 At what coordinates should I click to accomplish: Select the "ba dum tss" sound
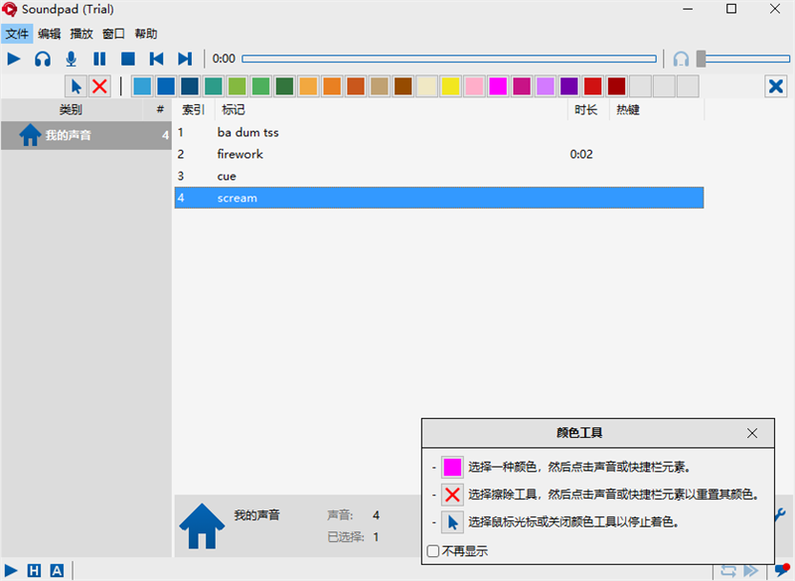tap(439, 133)
